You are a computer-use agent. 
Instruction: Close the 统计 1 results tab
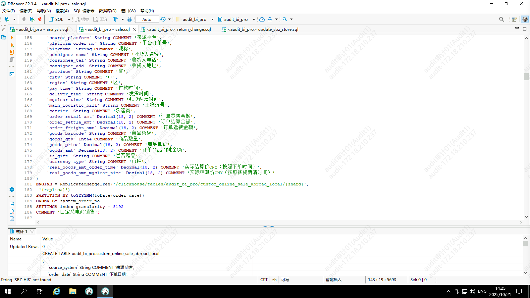(x=32, y=231)
